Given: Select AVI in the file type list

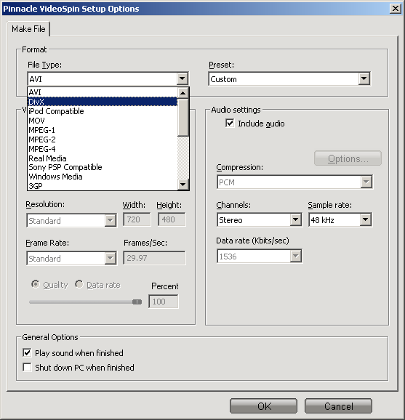Looking at the screenshot, I should pos(103,92).
